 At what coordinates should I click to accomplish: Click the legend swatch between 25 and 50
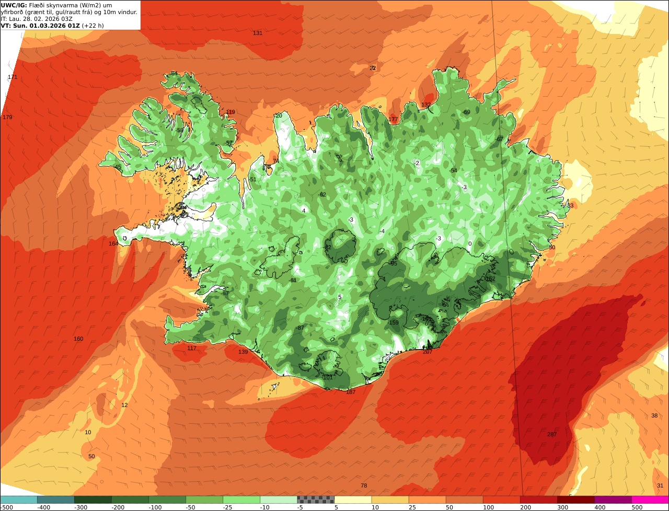point(427,500)
